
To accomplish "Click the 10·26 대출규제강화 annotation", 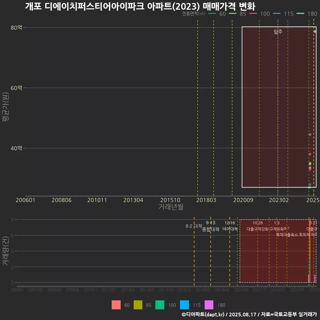I will tap(258, 226).
